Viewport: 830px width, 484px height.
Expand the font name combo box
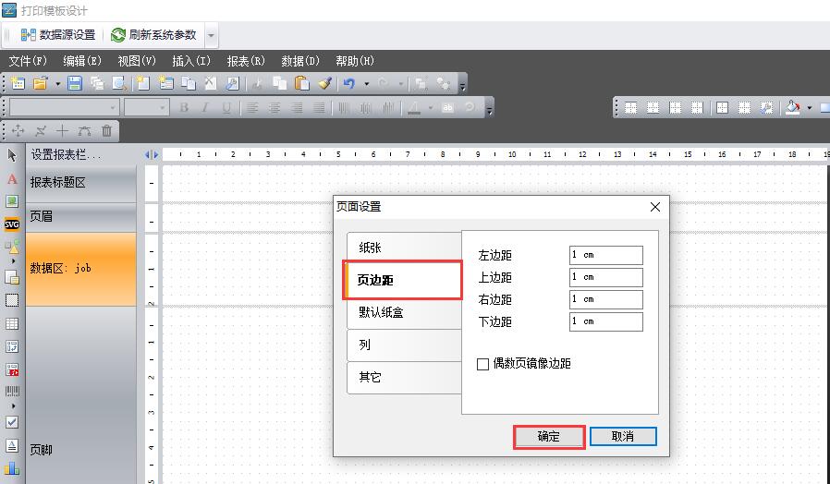pyautogui.click(x=114, y=107)
